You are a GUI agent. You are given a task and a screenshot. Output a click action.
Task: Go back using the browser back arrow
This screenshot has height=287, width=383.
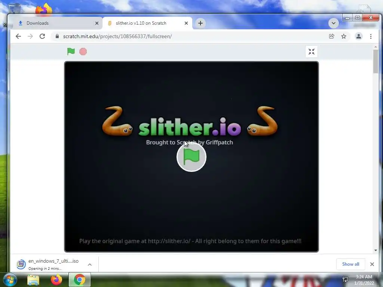point(18,36)
